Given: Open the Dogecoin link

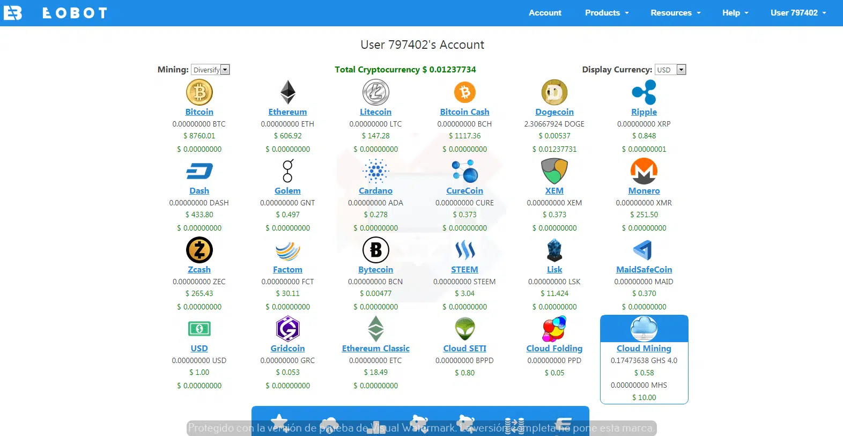Looking at the screenshot, I should point(554,112).
